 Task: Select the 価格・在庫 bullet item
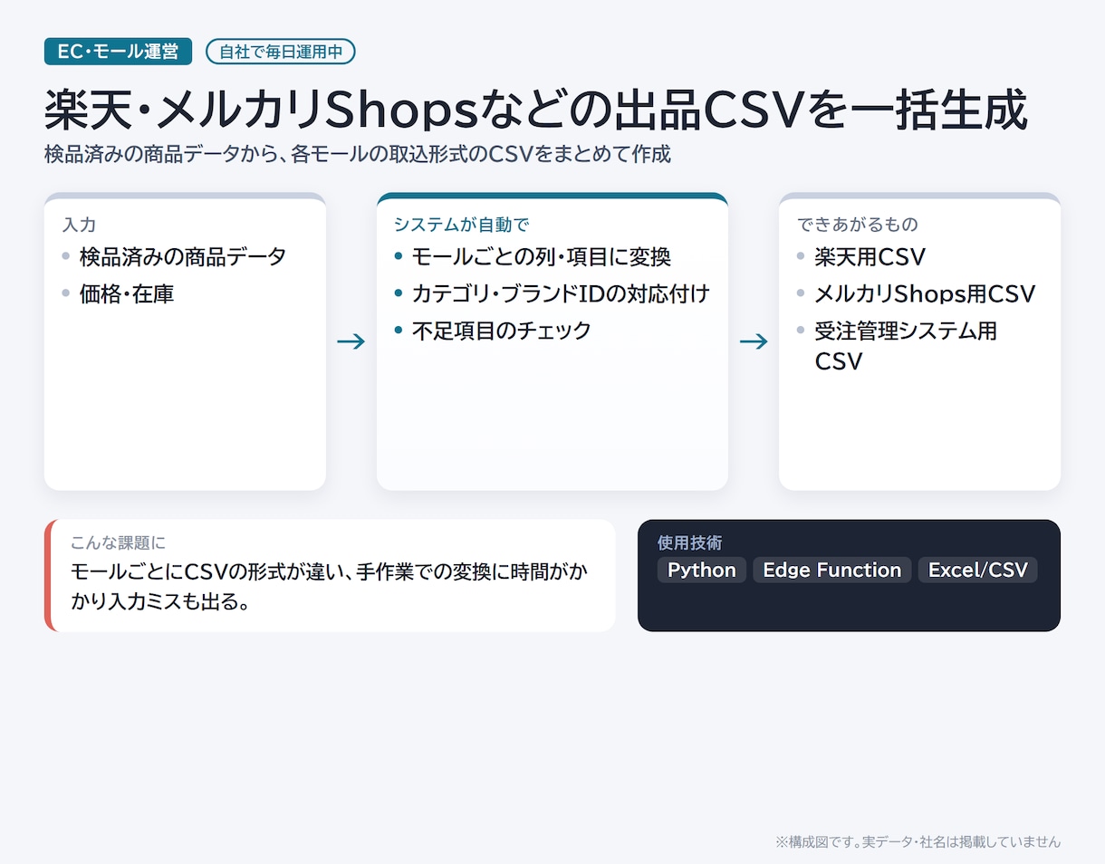127,294
